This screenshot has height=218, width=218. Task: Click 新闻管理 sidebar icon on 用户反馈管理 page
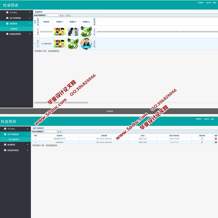[5, 145]
